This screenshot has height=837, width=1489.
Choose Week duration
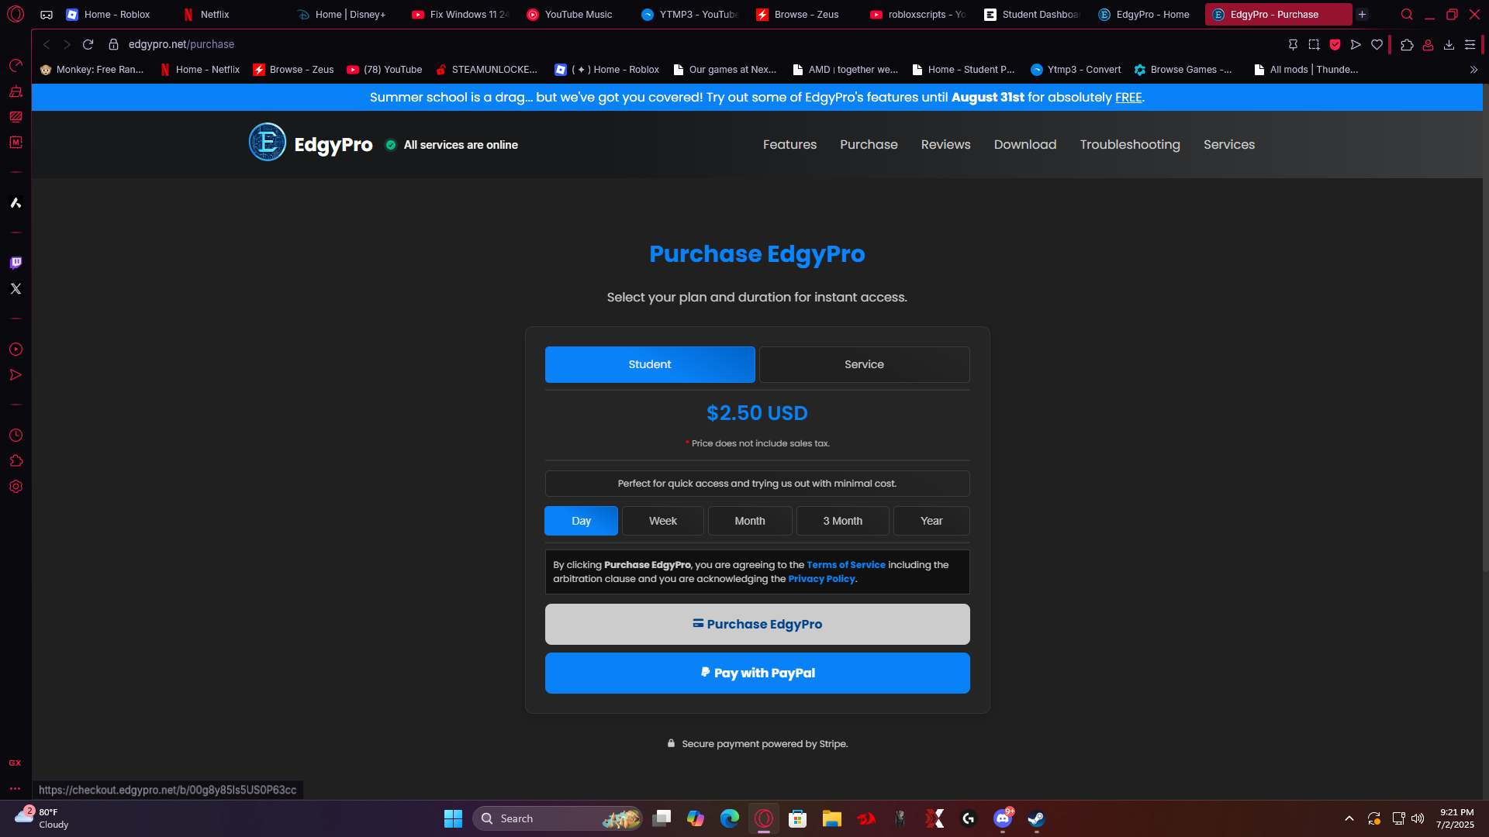pyautogui.click(x=663, y=521)
